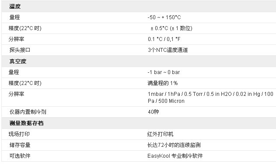This screenshot has height=166, width=276.
Task: Select the -50 ~ +150°C range value
Action: pyautogui.click(x=164, y=17)
